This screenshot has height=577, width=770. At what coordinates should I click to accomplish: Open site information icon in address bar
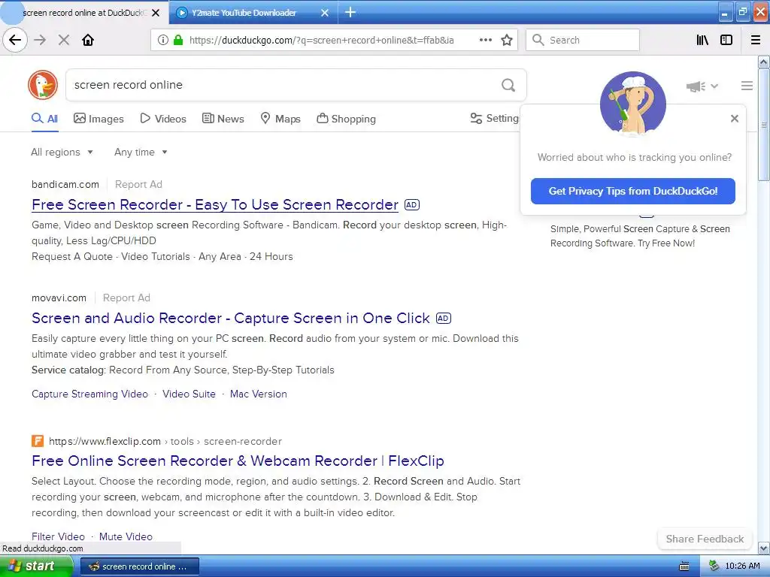pyautogui.click(x=162, y=40)
